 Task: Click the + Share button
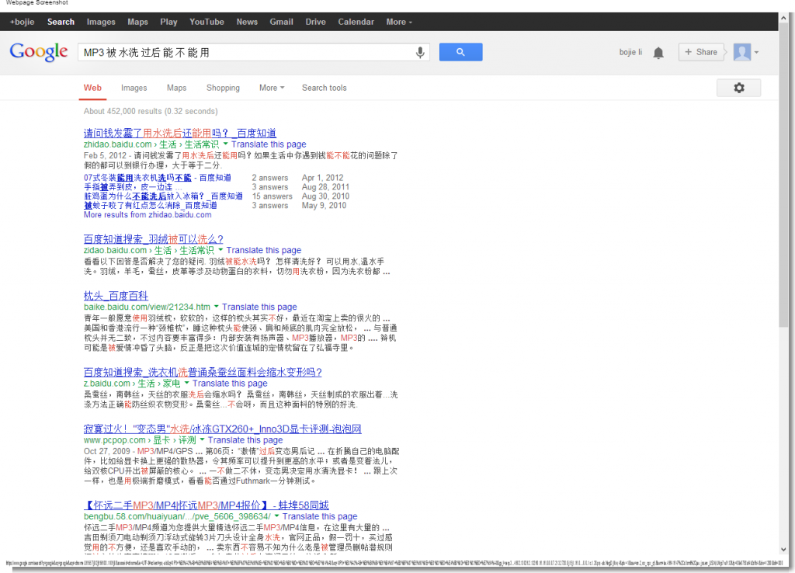click(x=700, y=51)
